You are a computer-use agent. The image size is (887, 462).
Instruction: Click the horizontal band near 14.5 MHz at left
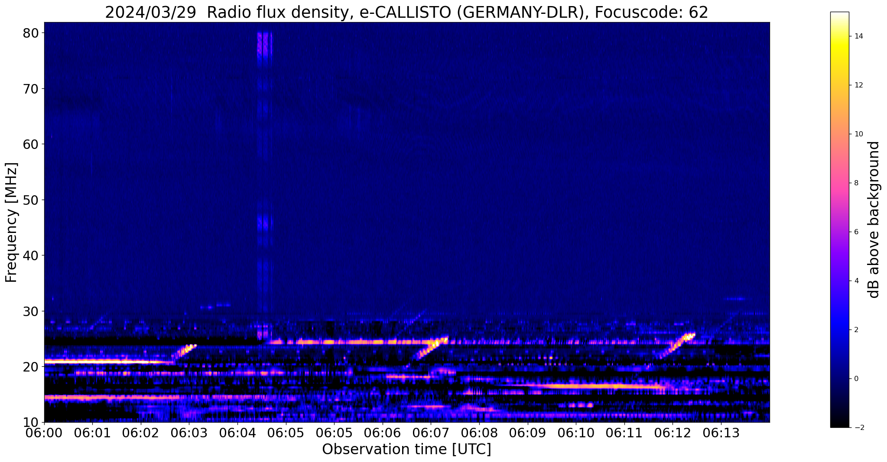click(x=112, y=397)
